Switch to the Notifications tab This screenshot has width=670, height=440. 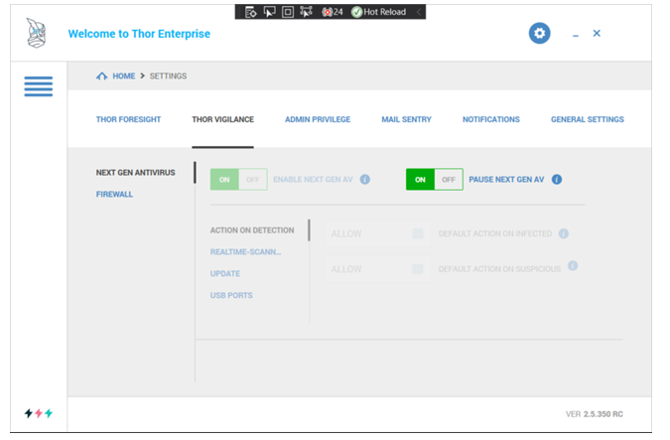tap(491, 120)
